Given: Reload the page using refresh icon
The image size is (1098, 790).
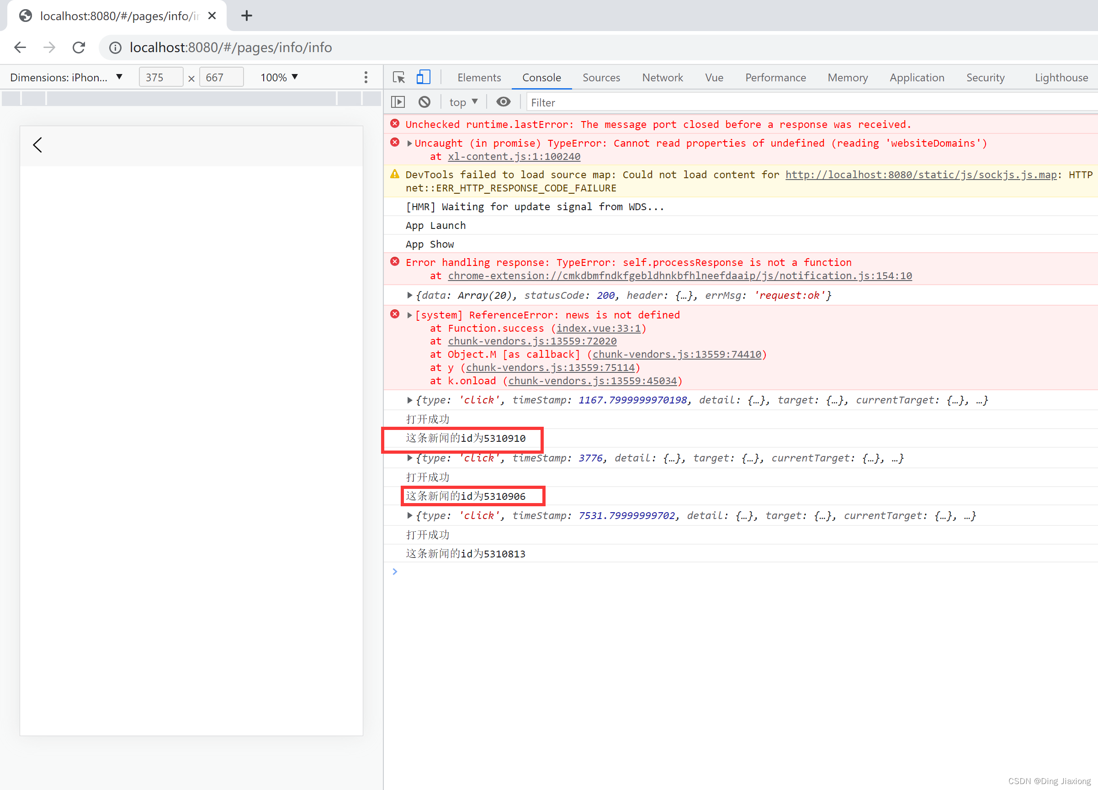Looking at the screenshot, I should click(x=79, y=48).
